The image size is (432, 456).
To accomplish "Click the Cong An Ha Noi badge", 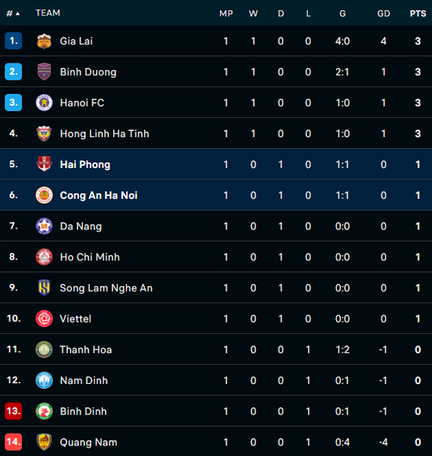I will (x=44, y=196).
